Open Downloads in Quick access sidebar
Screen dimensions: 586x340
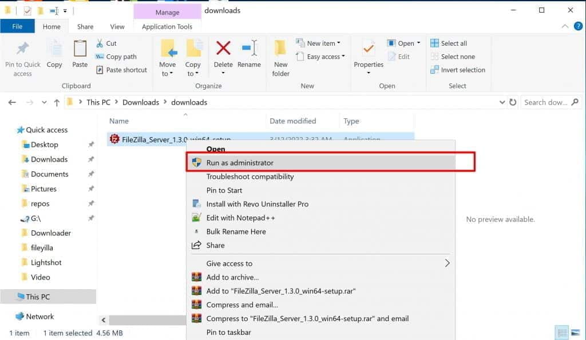point(49,159)
